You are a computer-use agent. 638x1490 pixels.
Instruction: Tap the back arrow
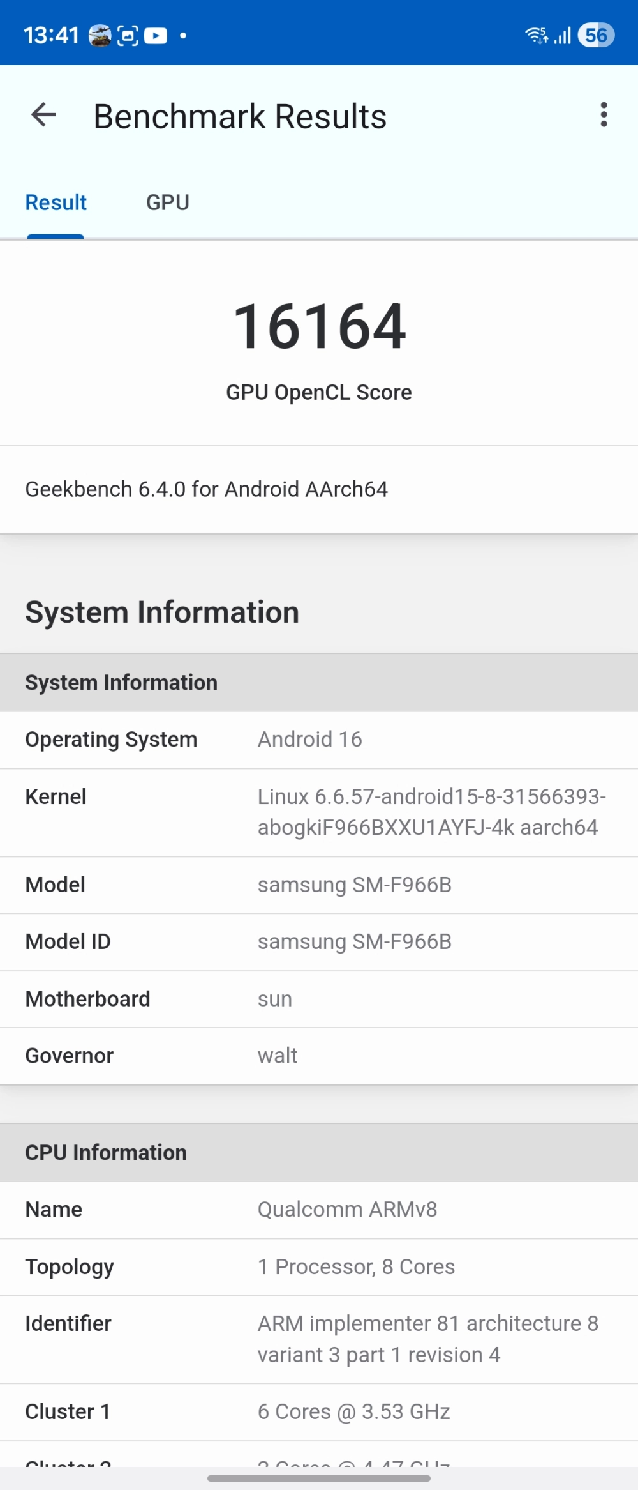43,116
